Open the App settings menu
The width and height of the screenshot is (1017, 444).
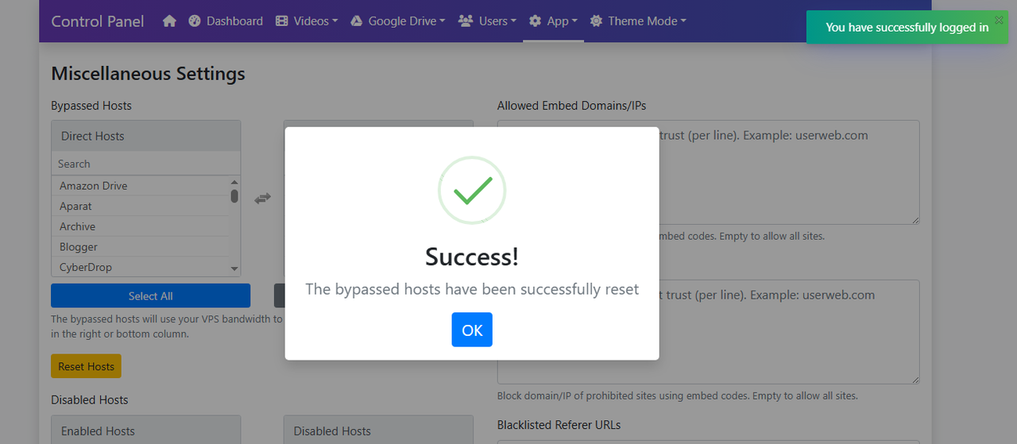pos(554,21)
